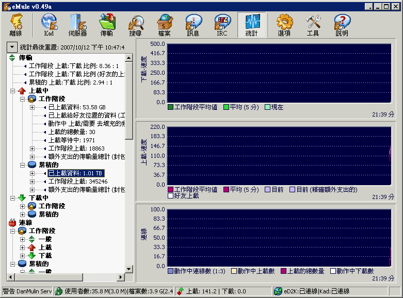403x298 pixels.
Task: Click the 離線 disconnect toolbar icon
Action: click(15, 25)
